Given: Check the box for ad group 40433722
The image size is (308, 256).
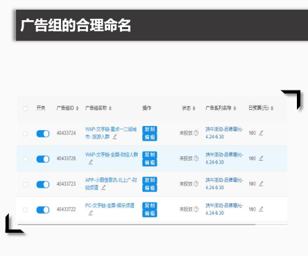Looking at the screenshot, I should tap(26, 210).
